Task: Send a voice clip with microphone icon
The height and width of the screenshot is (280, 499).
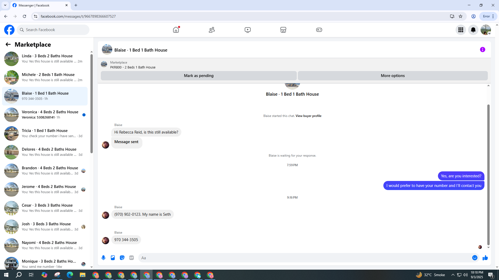Action: click(x=103, y=258)
